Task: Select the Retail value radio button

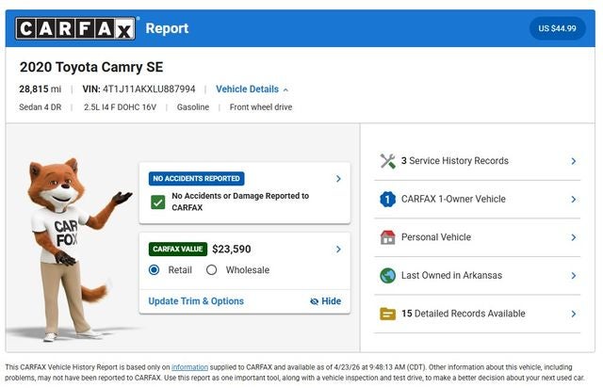Action: point(155,270)
